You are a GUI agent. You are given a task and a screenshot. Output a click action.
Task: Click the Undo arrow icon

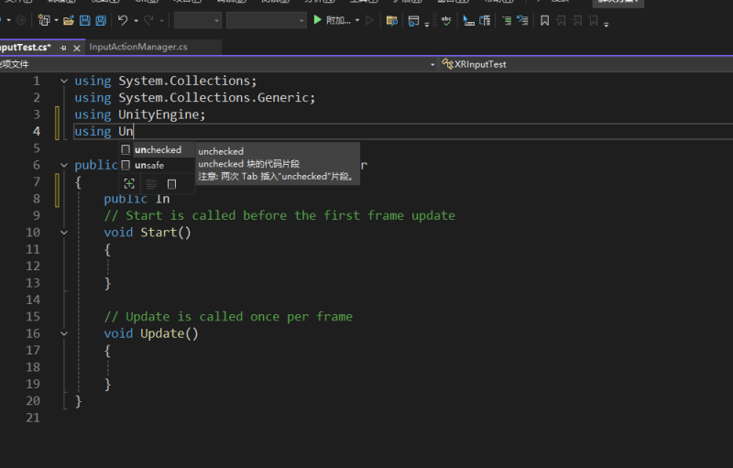pos(123,20)
